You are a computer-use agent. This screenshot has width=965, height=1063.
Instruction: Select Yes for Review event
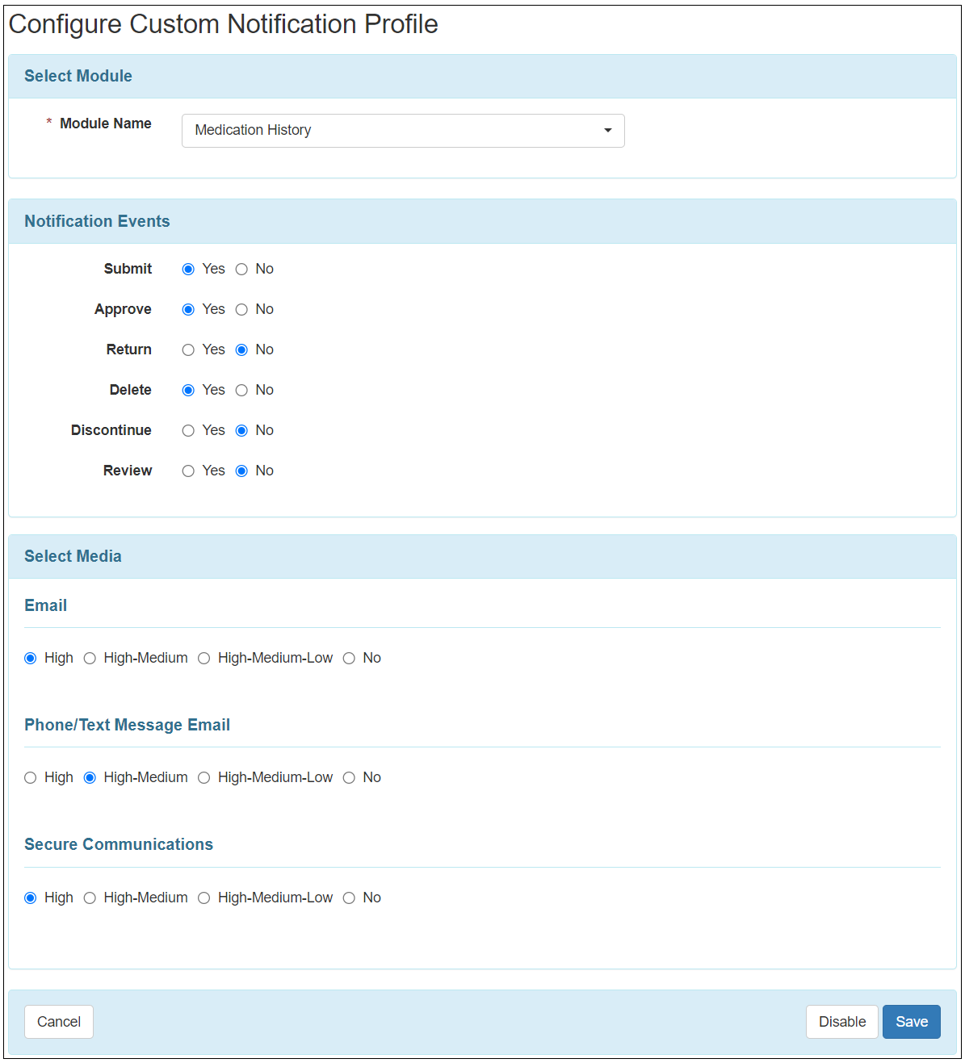point(188,471)
